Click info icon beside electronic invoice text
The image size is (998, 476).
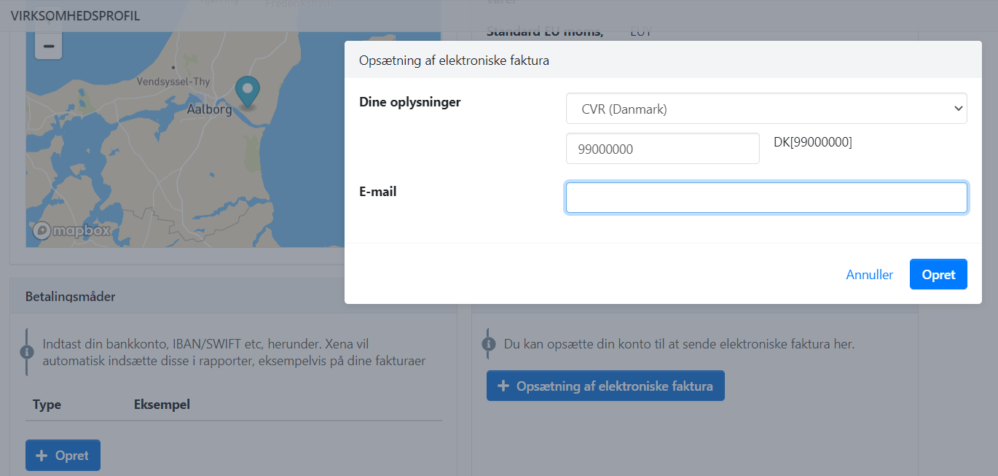[x=489, y=344]
